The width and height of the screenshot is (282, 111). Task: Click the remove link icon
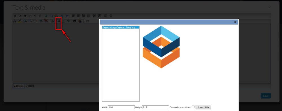pos(46,21)
